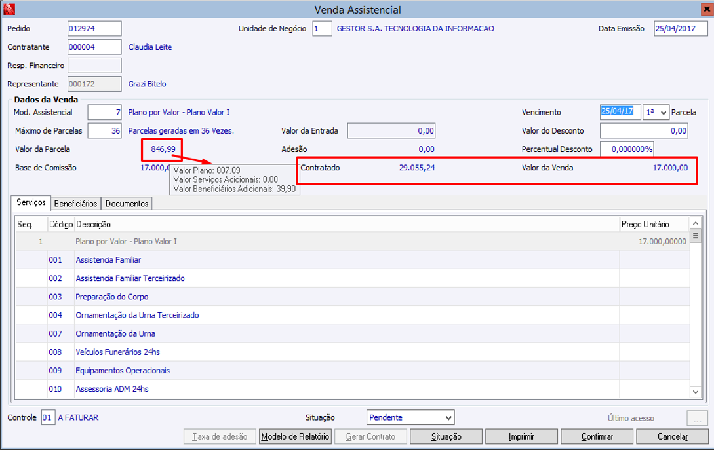Image resolution: width=714 pixels, height=450 pixels.
Task: Click the application logo icon in title bar
Action: [9, 9]
